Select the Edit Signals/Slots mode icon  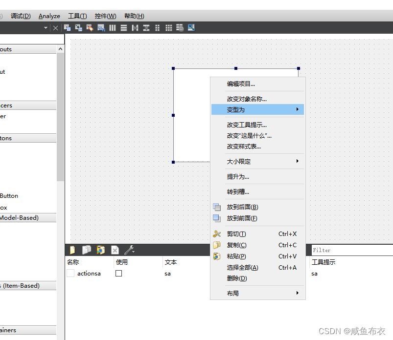coord(78,28)
